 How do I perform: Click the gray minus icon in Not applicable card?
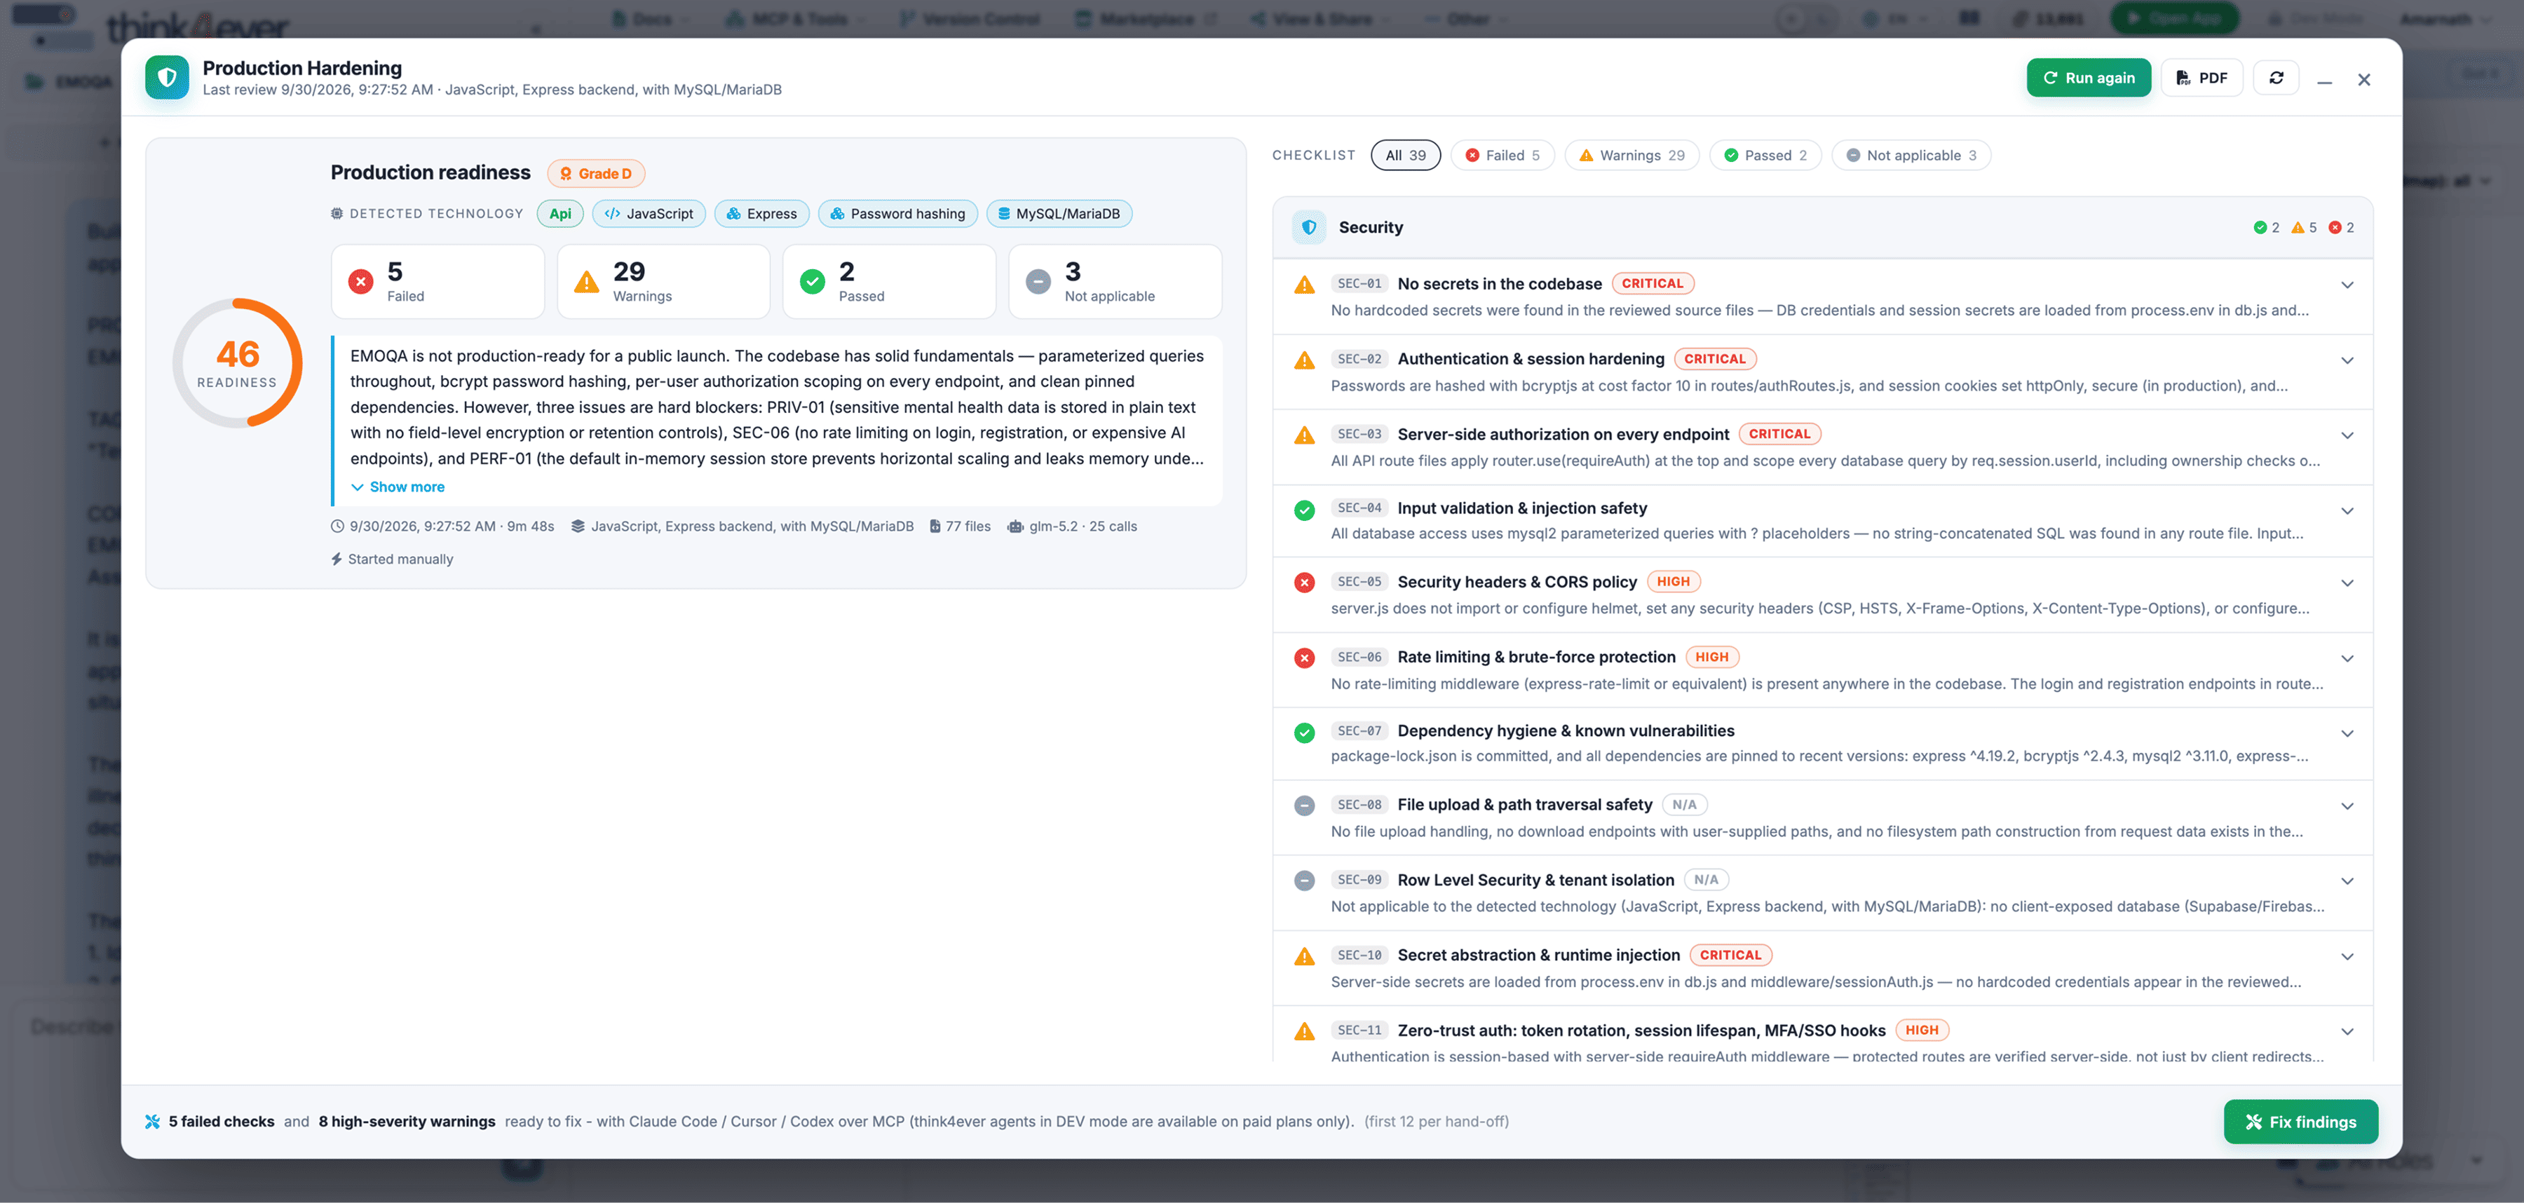pyautogui.click(x=1038, y=281)
